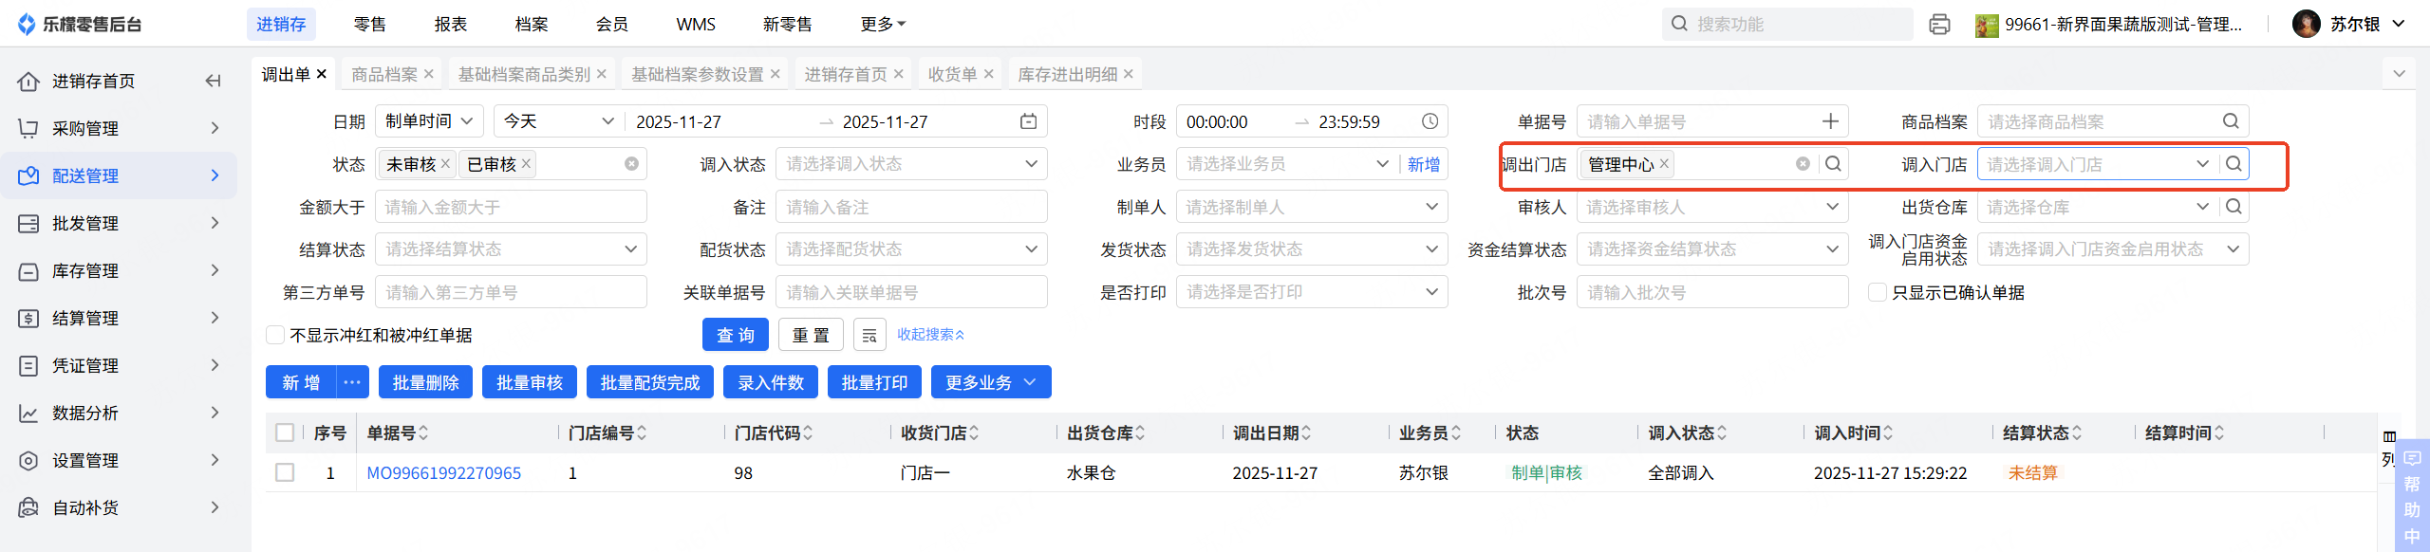The width and height of the screenshot is (2430, 552).
Task: Click the 批量打印 button
Action: pyautogui.click(x=874, y=382)
